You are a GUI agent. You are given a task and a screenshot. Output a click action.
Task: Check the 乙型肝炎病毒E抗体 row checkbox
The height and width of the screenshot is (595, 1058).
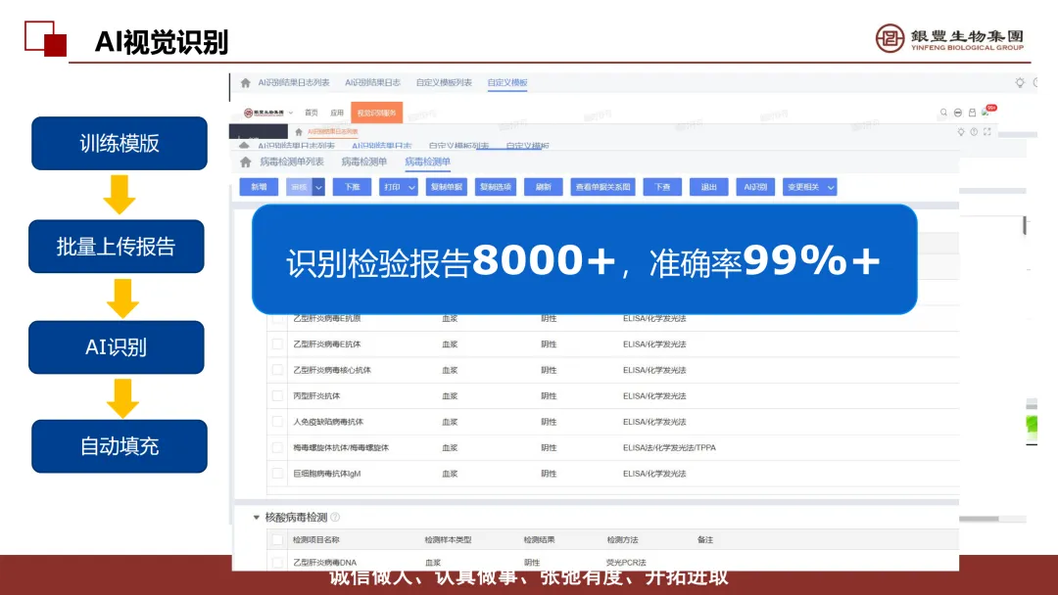277,344
